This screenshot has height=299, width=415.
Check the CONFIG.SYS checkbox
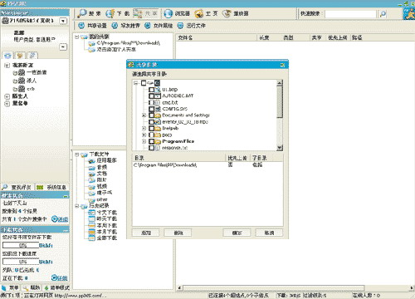tap(151, 109)
